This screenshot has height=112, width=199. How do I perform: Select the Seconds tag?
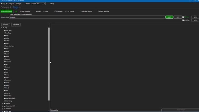tap(7, 67)
